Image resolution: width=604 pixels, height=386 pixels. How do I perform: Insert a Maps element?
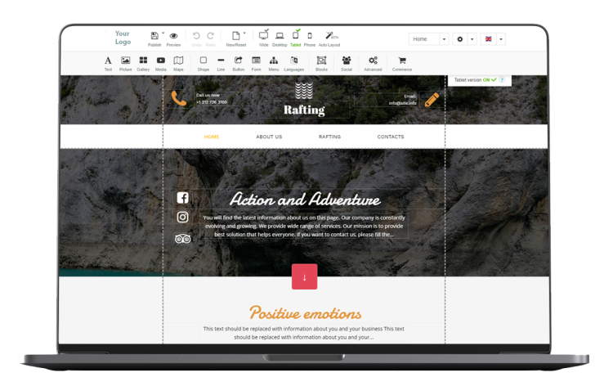point(178,61)
